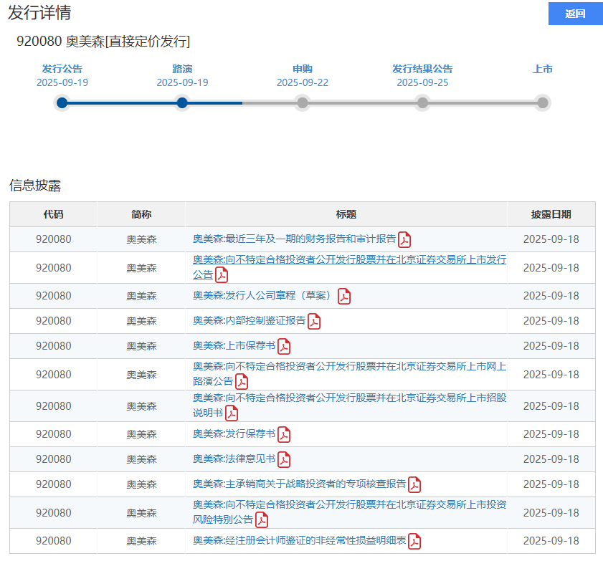
Task: Select the 发行结果公告 timeline dot
Action: (x=422, y=103)
